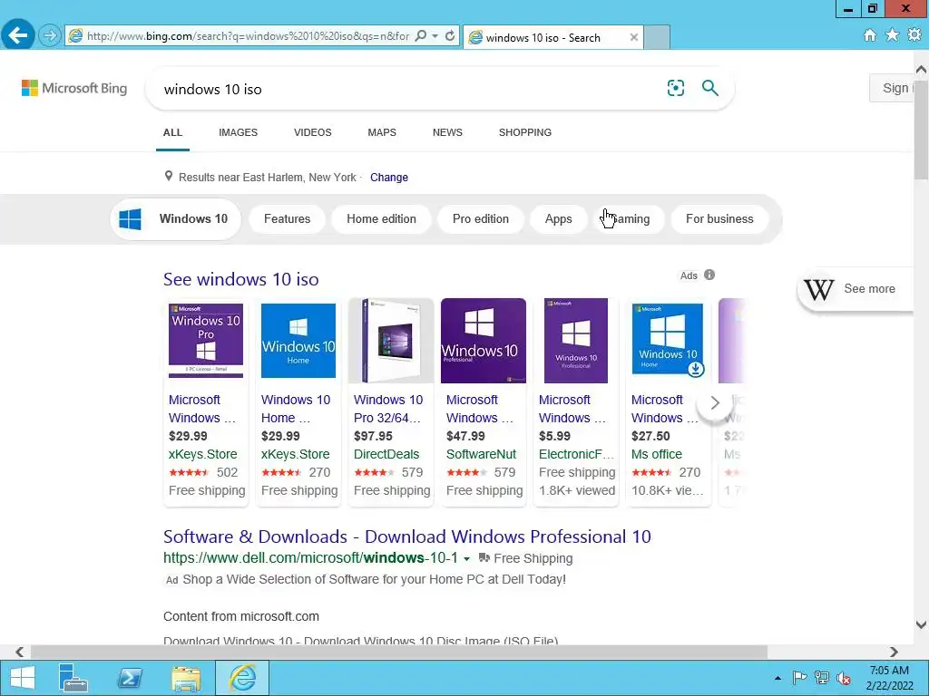This screenshot has height=696, width=929.
Task: Select the ALL search tab
Action: [172, 132]
